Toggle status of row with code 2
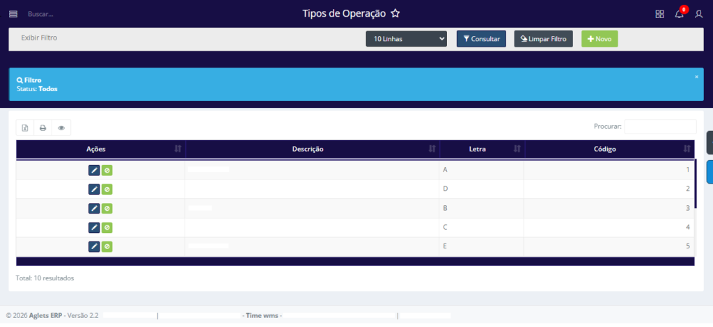 click(107, 189)
